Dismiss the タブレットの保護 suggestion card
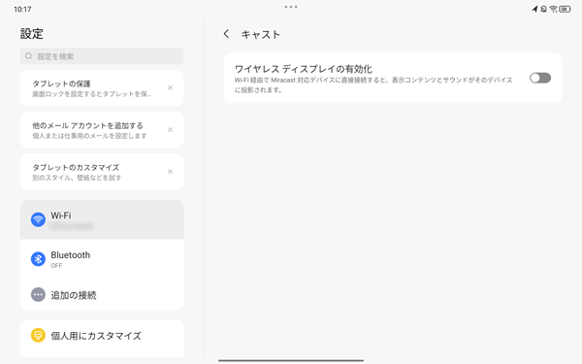Viewport: 582px width, 364px height. click(x=170, y=88)
